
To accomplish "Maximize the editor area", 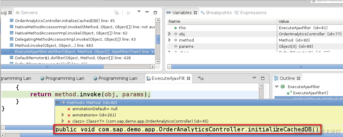I will click(x=263, y=78).
